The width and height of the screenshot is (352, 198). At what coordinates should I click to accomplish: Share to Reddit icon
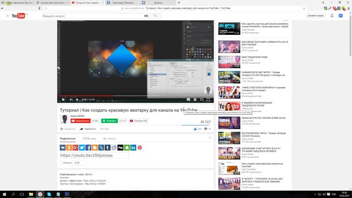[x=114, y=147]
